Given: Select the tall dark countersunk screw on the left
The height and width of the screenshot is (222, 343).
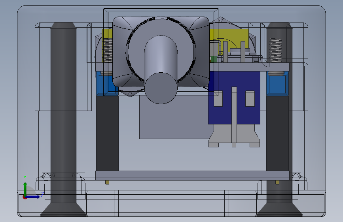Looking at the screenshot, I should [x=63, y=119].
